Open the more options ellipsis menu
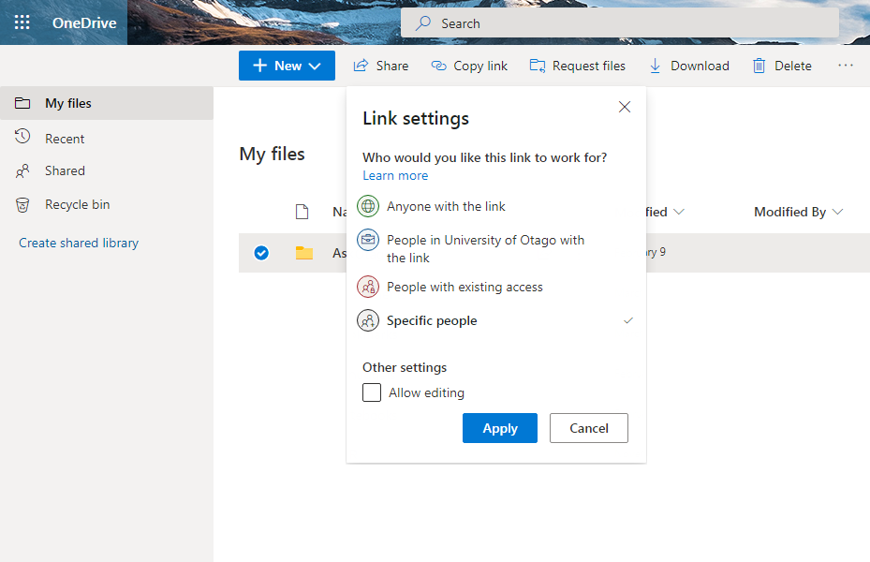 coord(846,66)
